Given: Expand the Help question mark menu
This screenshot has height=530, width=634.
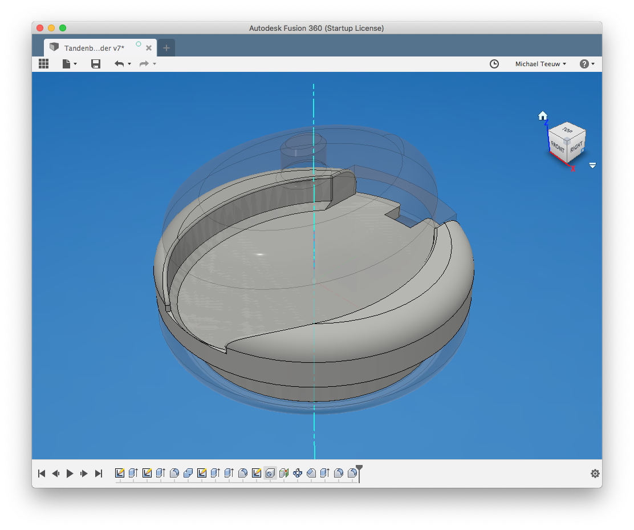Looking at the screenshot, I should point(587,64).
